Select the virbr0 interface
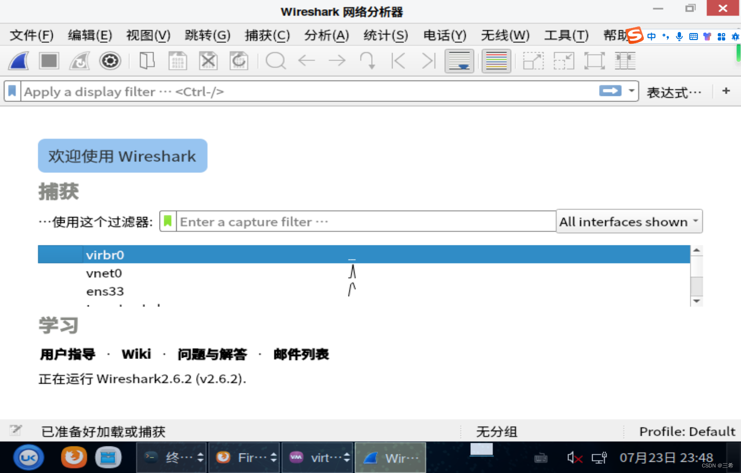Viewport: 741px width, 473px height. click(x=364, y=255)
